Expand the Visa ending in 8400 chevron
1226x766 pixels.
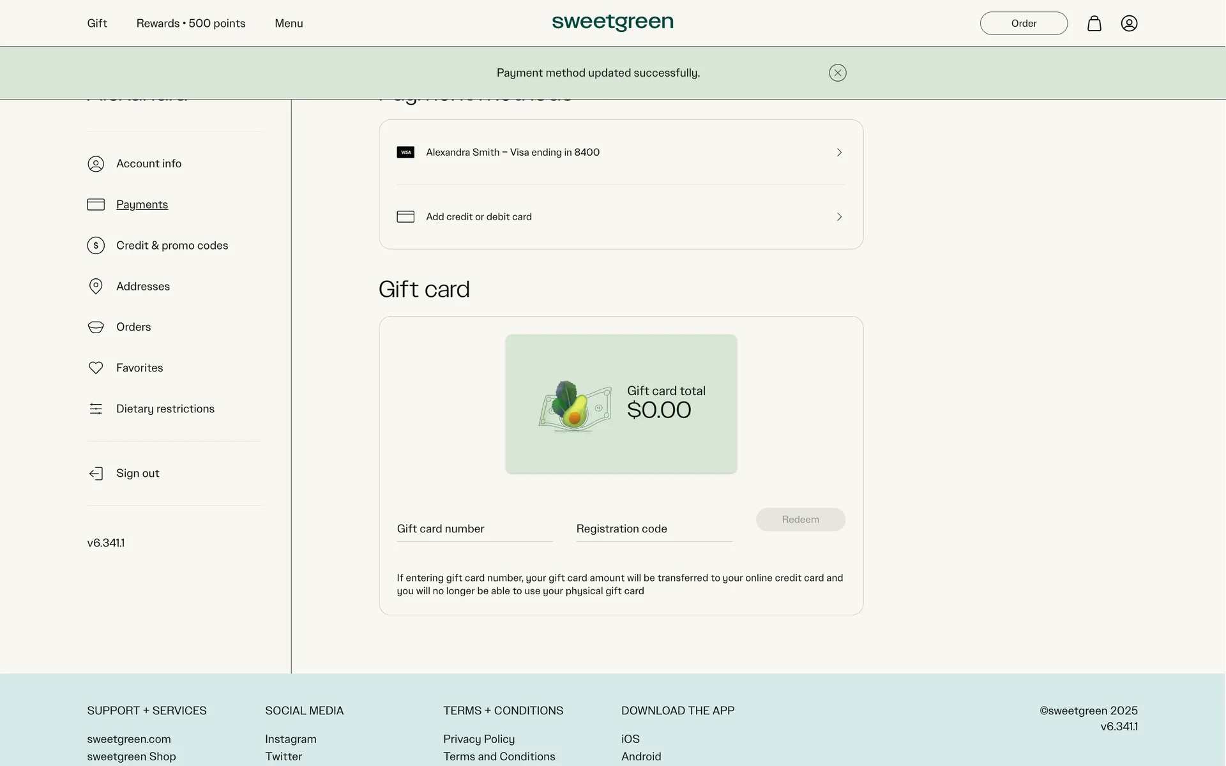pos(839,153)
